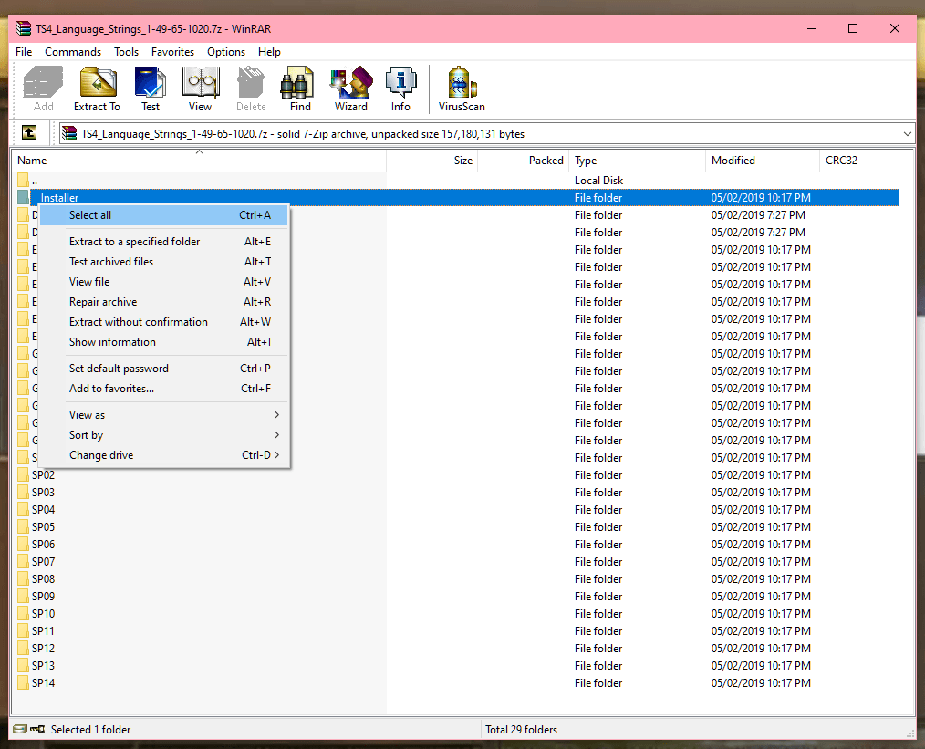Viewport: 925px width, 749px height.
Task: Sort list by Size column header
Action: (x=431, y=161)
